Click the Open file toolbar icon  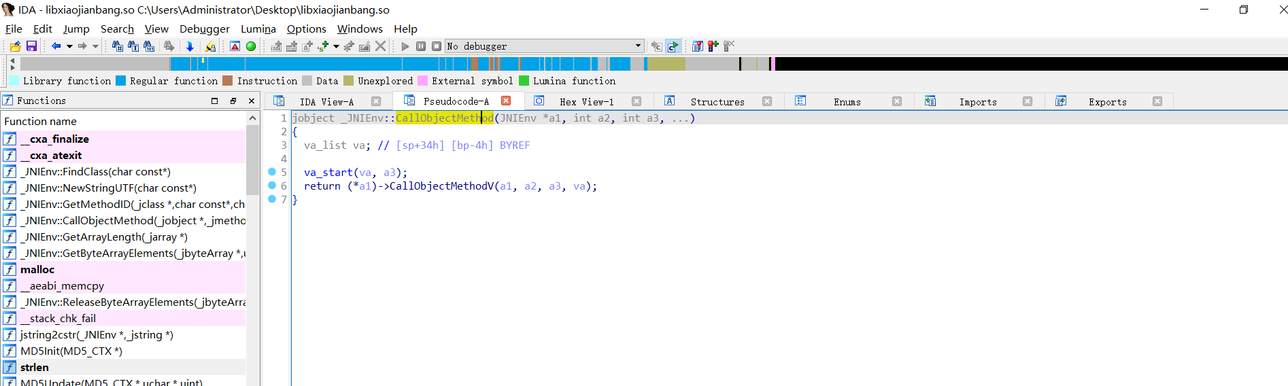point(15,46)
